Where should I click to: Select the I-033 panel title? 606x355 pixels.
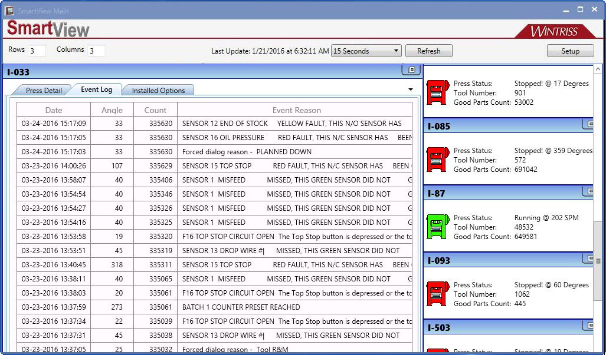pos(18,72)
